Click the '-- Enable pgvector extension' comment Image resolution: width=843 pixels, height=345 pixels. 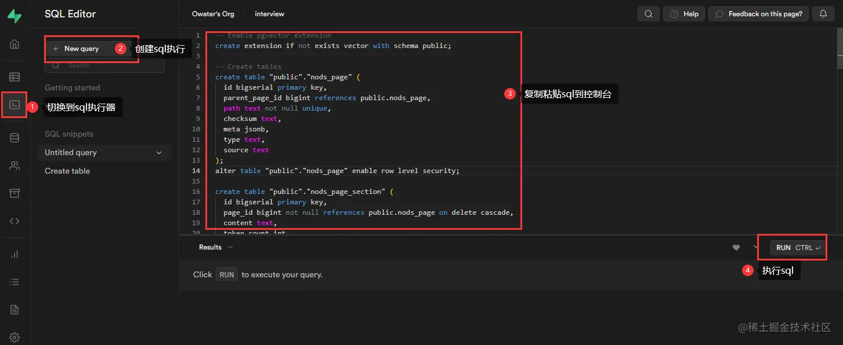(273, 35)
